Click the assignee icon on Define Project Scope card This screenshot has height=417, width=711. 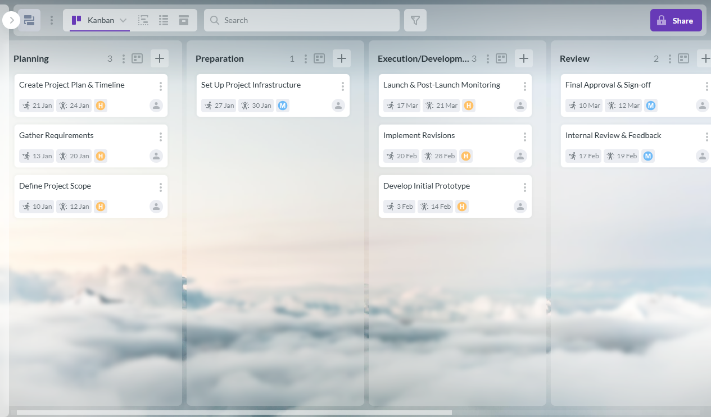pos(156,207)
